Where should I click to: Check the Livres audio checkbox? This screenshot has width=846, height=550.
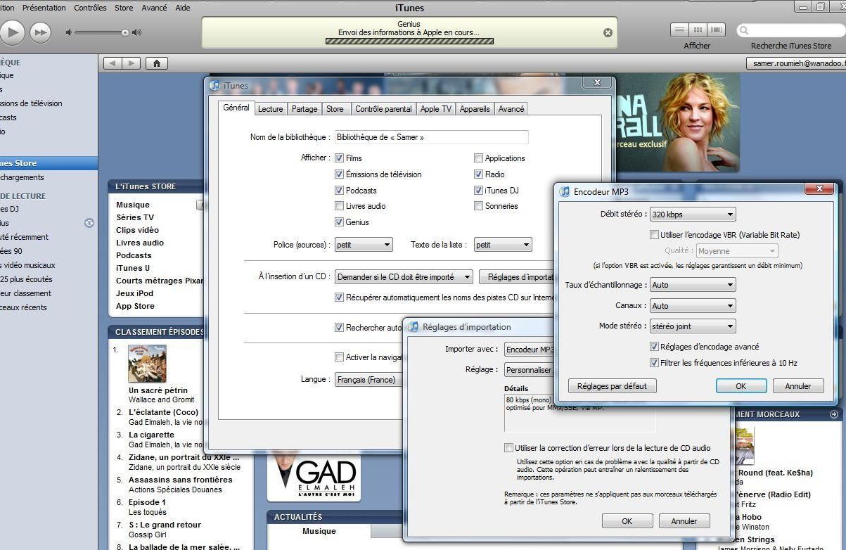point(340,206)
